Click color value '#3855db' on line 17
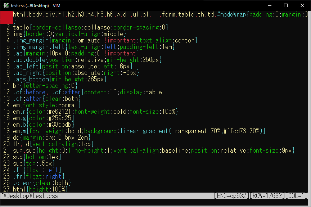 coord(60,125)
